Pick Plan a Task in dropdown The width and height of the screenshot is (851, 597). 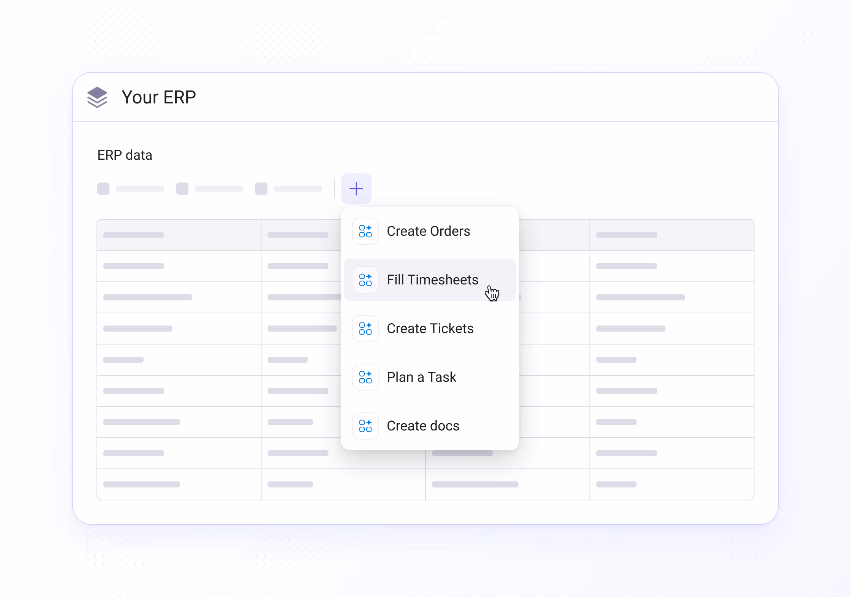tap(421, 377)
